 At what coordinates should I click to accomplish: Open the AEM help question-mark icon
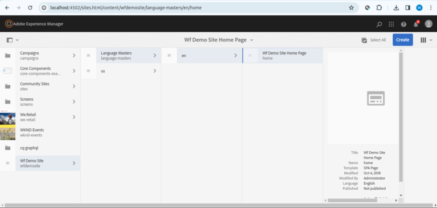(x=403, y=24)
